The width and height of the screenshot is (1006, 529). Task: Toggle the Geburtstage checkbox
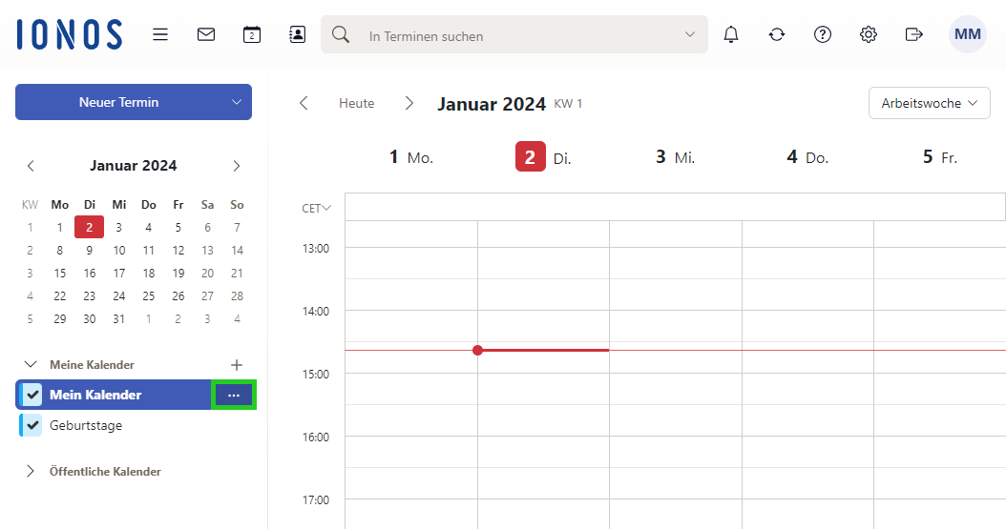click(33, 425)
